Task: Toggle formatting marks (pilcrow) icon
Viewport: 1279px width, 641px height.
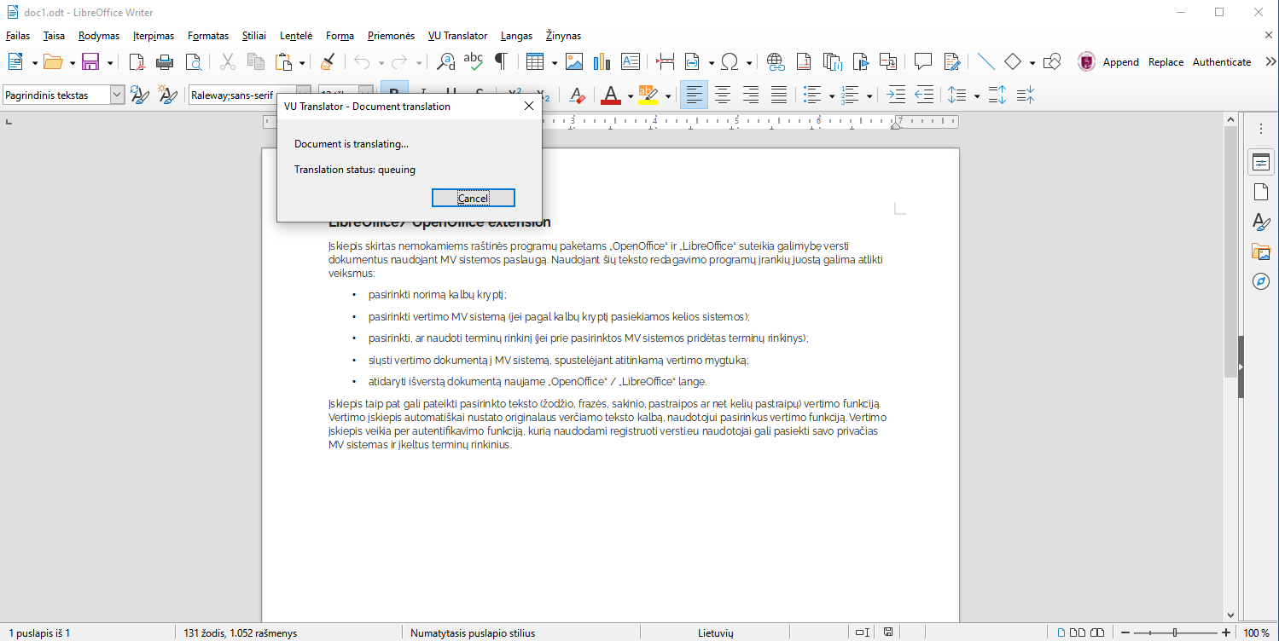Action: (502, 61)
